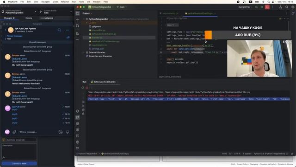Select the defineUserAndChatIDs.py editor tab
The width and height of the screenshot is (296, 167).
click(200, 13)
